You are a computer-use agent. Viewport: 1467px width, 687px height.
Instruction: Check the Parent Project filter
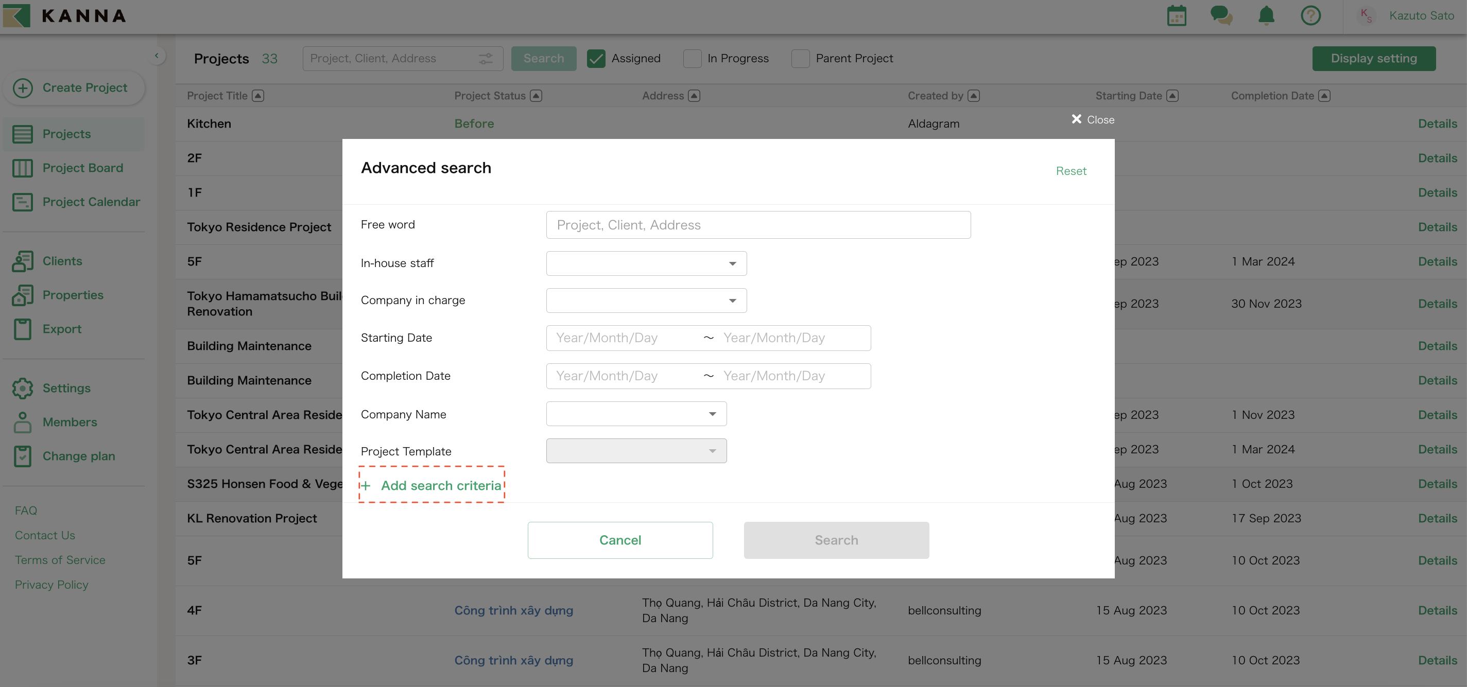[800, 58]
